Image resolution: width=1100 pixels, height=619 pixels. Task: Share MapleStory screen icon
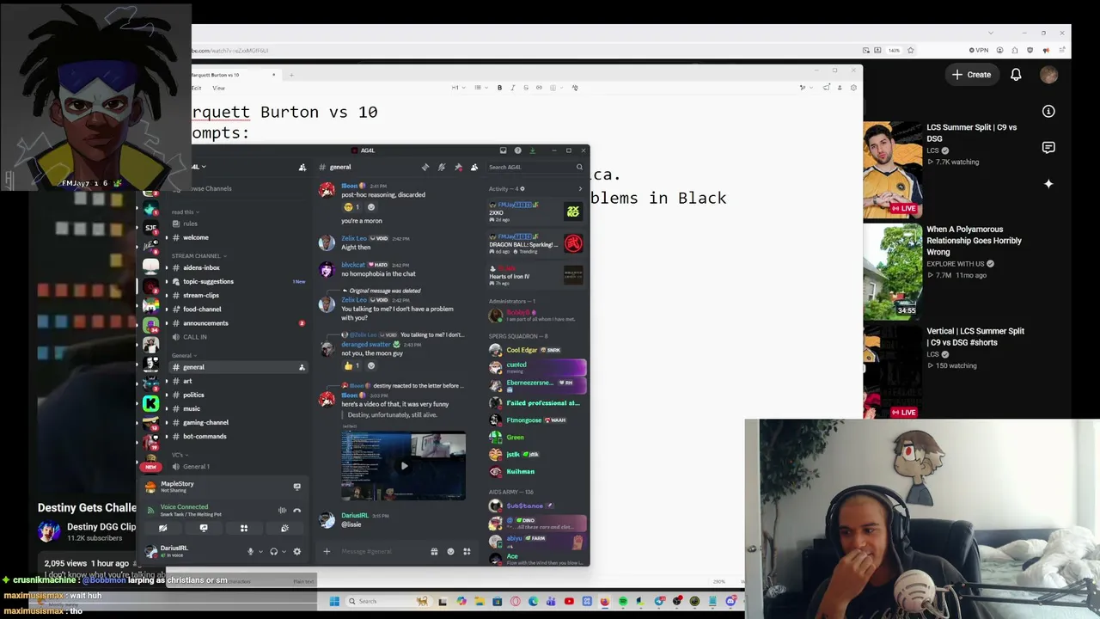point(297,487)
